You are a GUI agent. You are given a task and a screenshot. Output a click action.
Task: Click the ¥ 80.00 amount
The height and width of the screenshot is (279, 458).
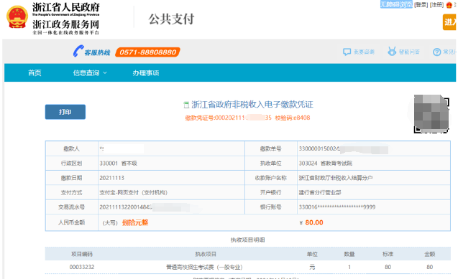click(x=311, y=222)
